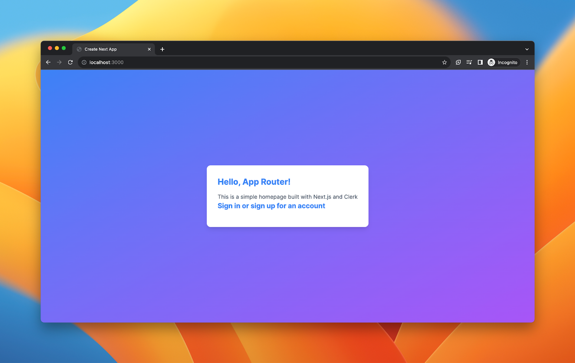Maximize the window with the green button
Image resolution: width=575 pixels, height=363 pixels.
coord(64,48)
